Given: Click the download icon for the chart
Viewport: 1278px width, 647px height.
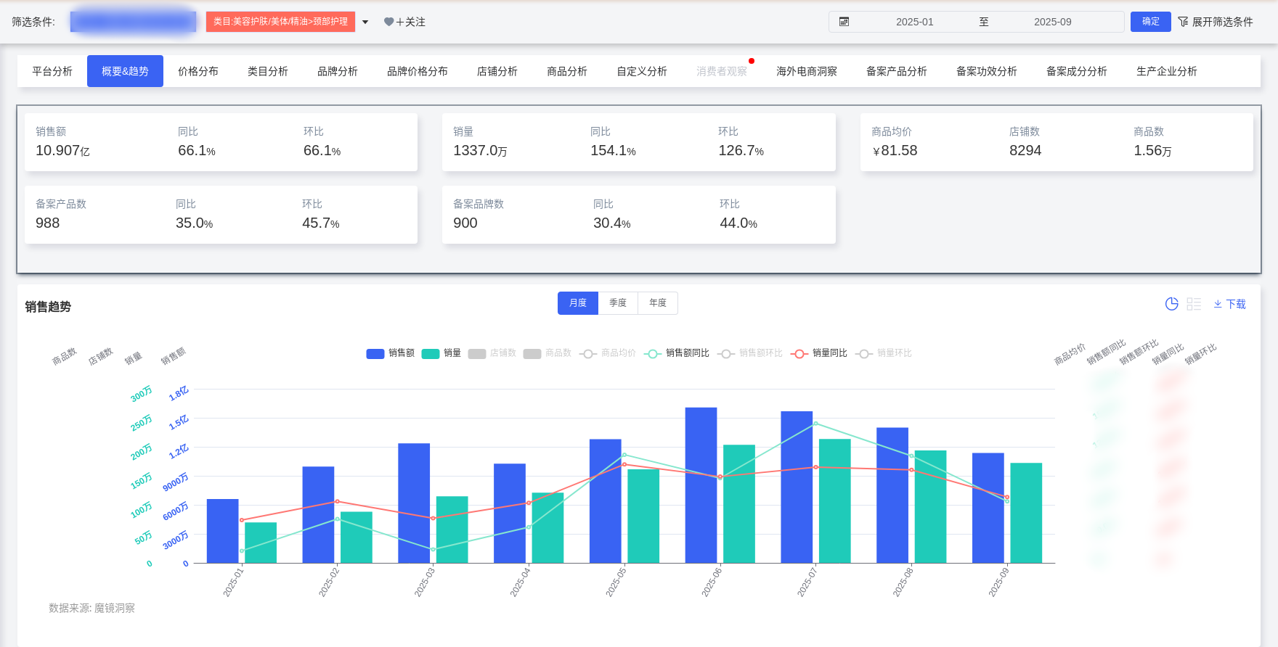Looking at the screenshot, I should tap(1218, 304).
